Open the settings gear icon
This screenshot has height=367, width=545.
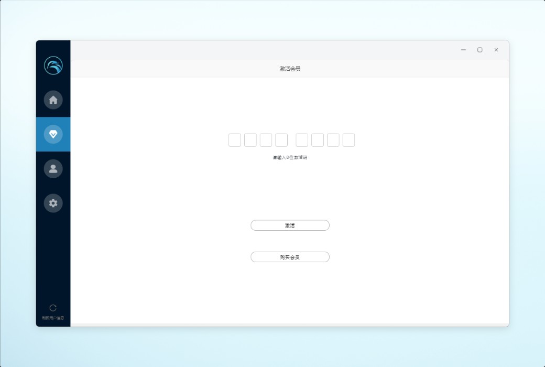[53, 203]
